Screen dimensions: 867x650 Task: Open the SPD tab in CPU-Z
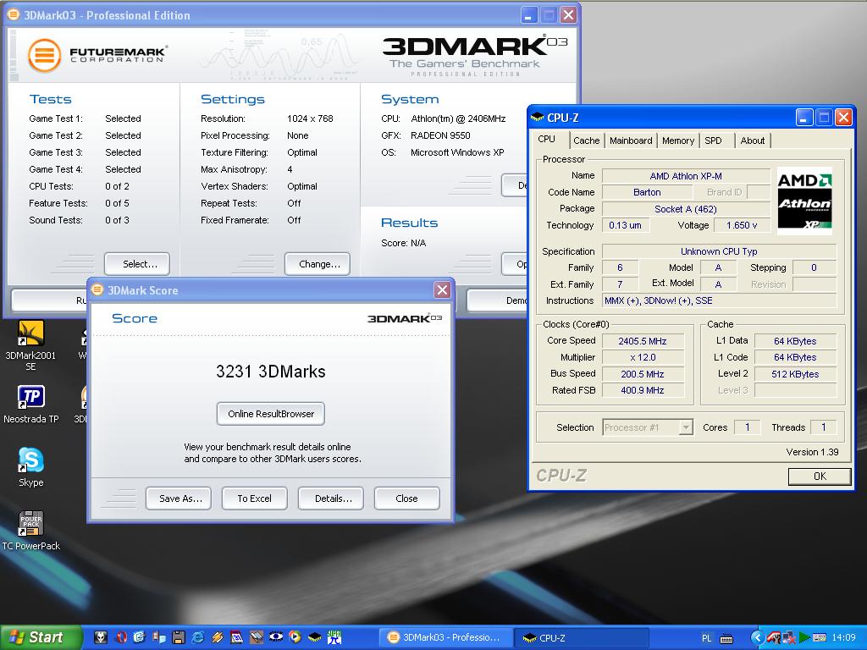713,140
